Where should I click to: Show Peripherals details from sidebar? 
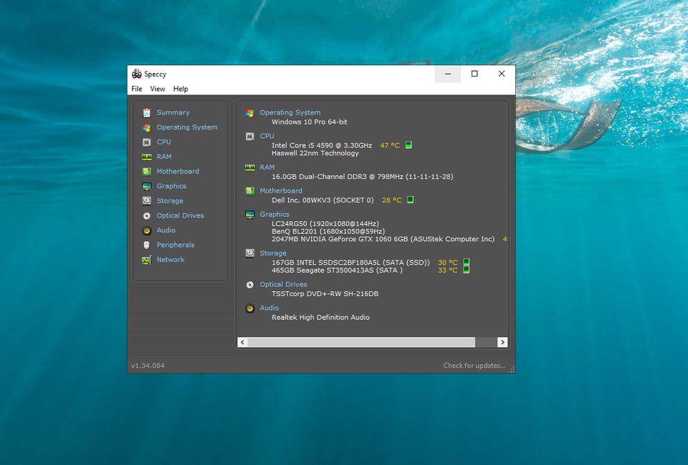176,245
